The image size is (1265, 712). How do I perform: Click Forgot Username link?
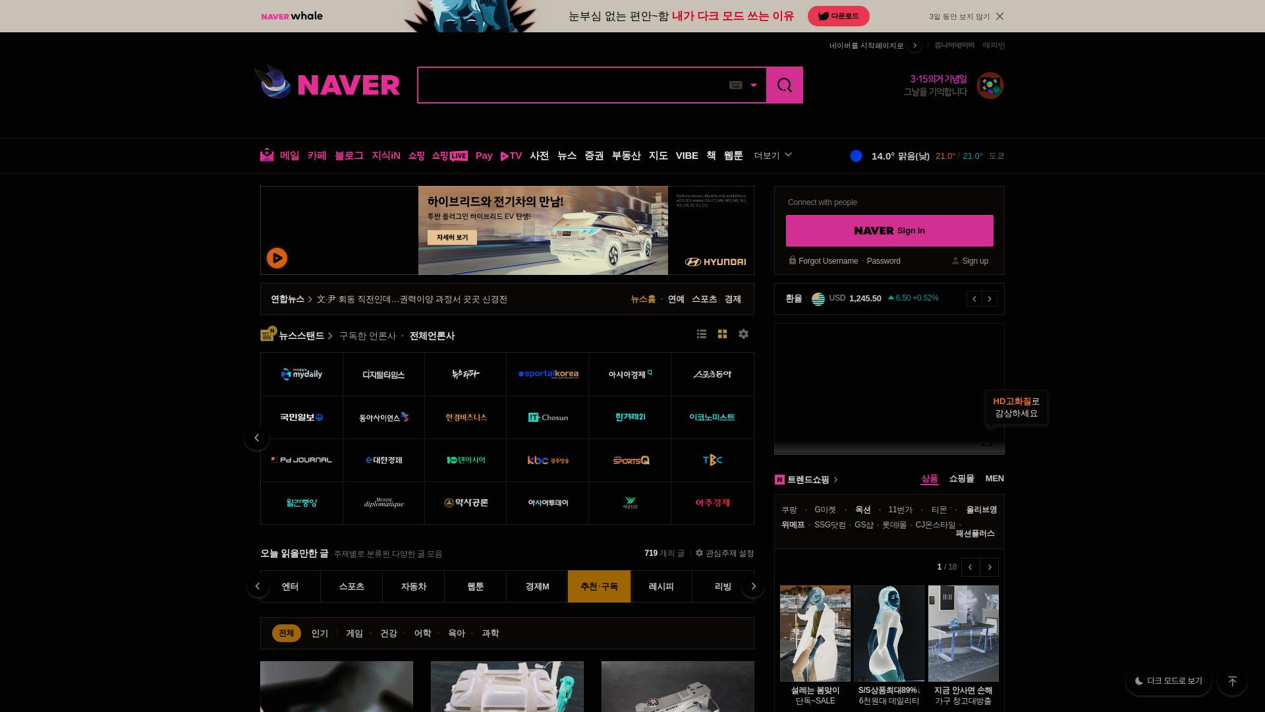tap(828, 261)
